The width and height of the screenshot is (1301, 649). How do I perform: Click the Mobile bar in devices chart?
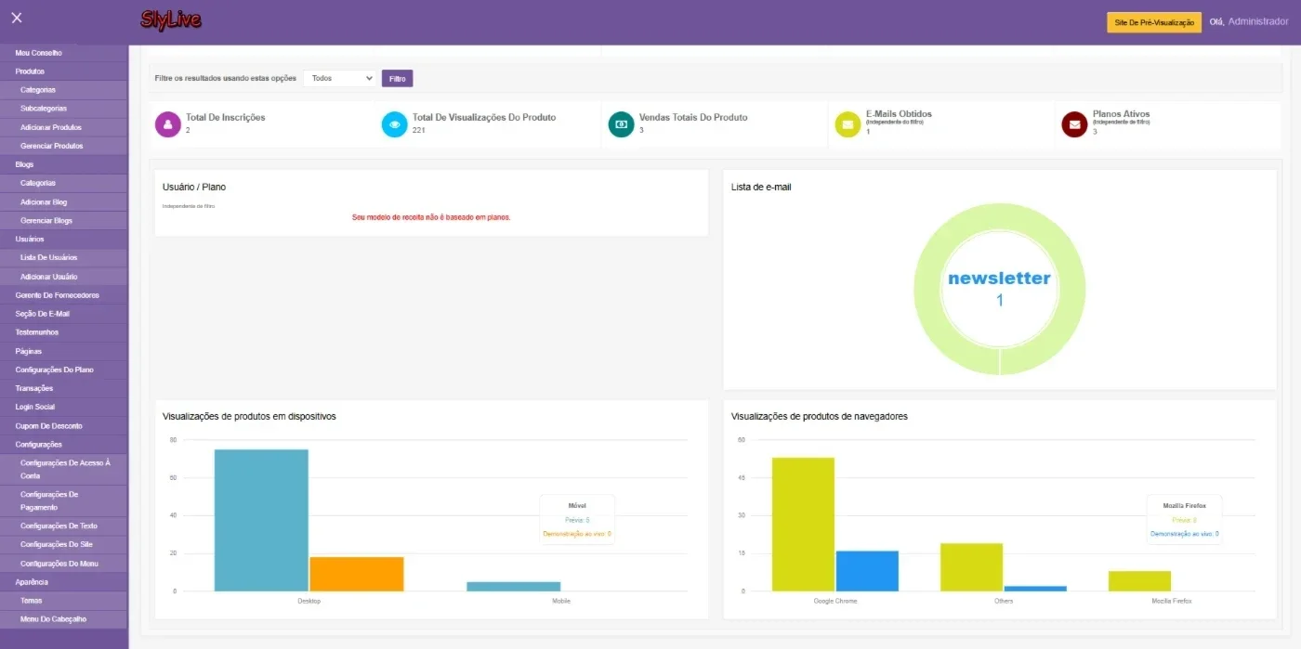tap(514, 586)
